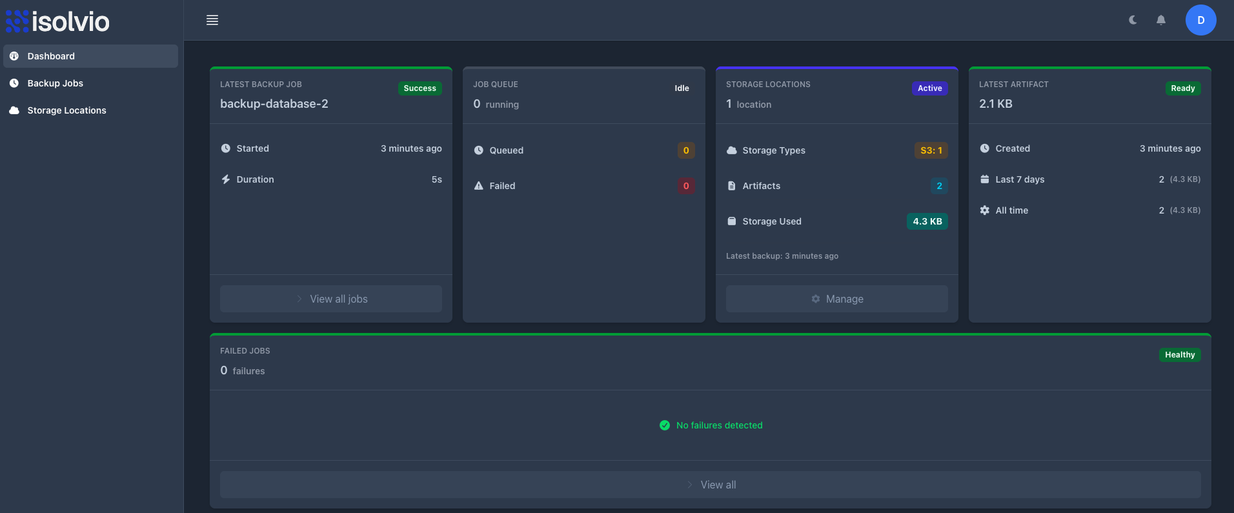Click the Last 7 days calendar icon
Screen dimensions: 1234x513
[985, 179]
